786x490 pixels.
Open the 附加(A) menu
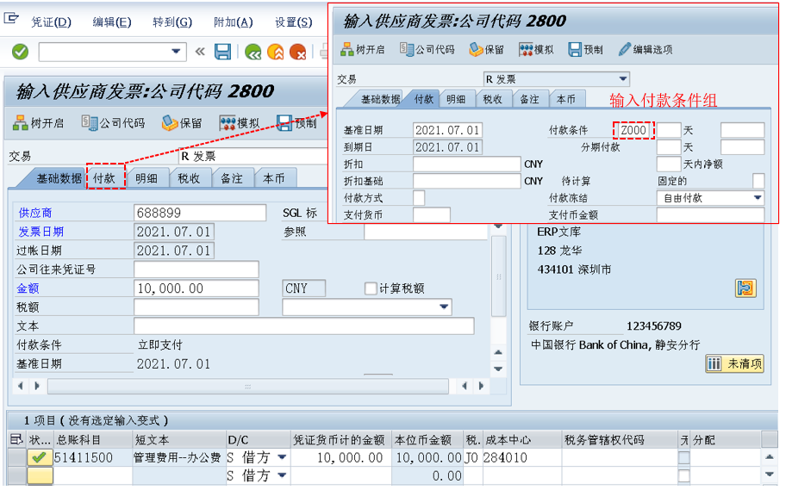[233, 22]
